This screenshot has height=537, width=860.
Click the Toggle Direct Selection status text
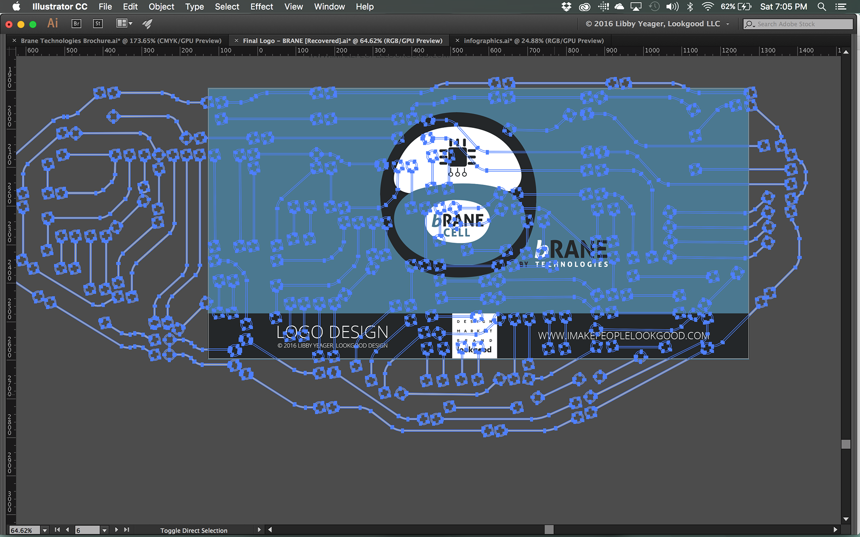[194, 530]
